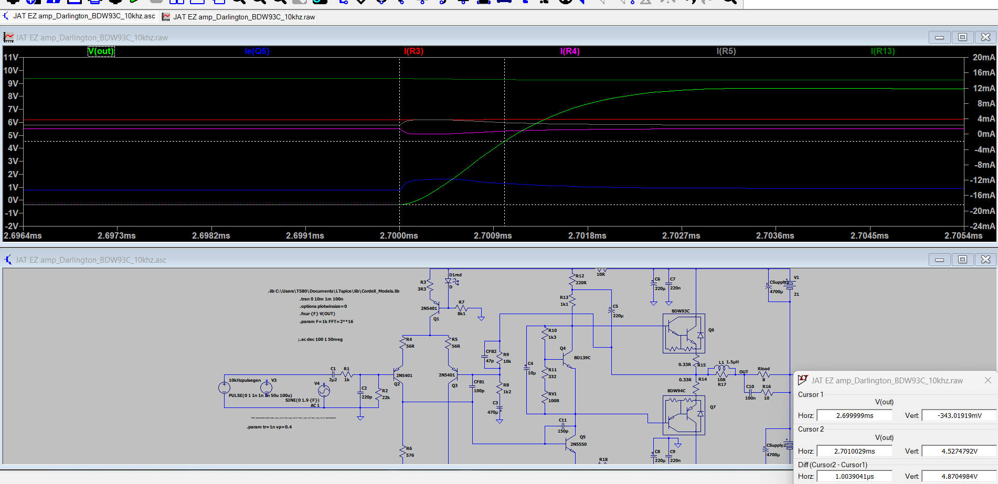998x484 pixels.
Task: Select the I(R13) trace label
Action: pos(883,51)
